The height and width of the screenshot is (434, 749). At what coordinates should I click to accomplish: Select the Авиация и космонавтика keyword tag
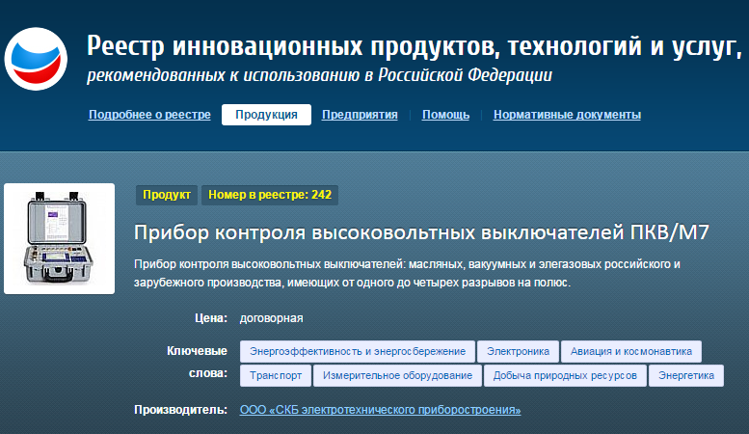(631, 351)
